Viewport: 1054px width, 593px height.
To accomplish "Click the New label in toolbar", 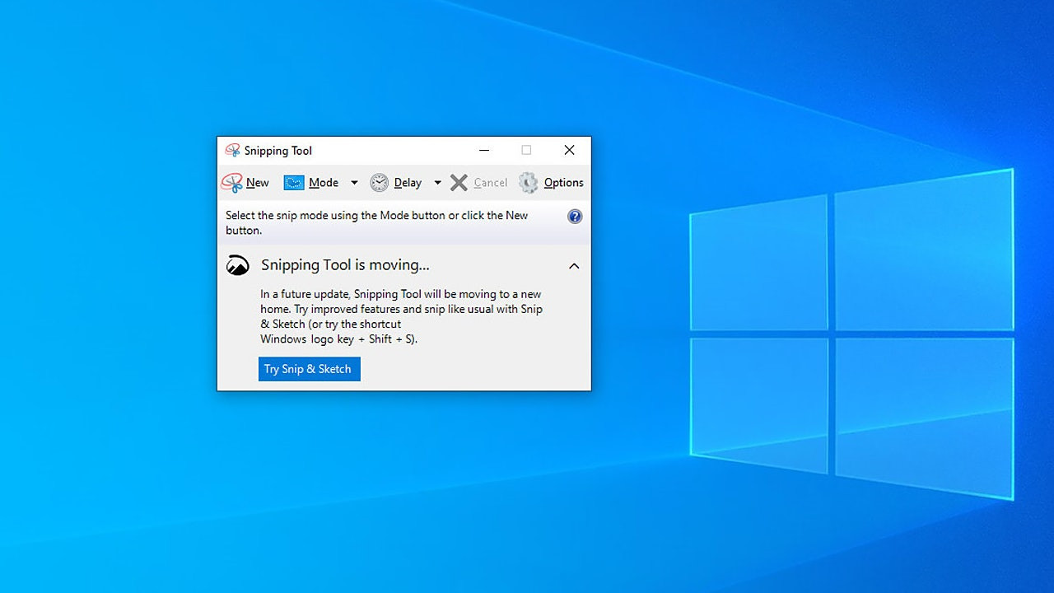I will tap(258, 183).
